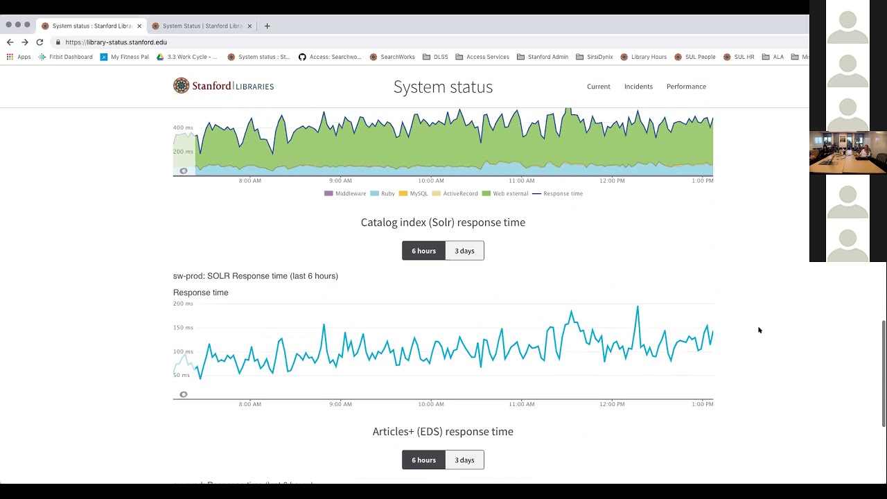Switch to the System Status browser tab

[x=201, y=26]
